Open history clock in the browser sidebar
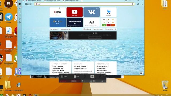Image resolution: width=171 pixels, height=96 pixels. pyautogui.click(x=20, y=15)
